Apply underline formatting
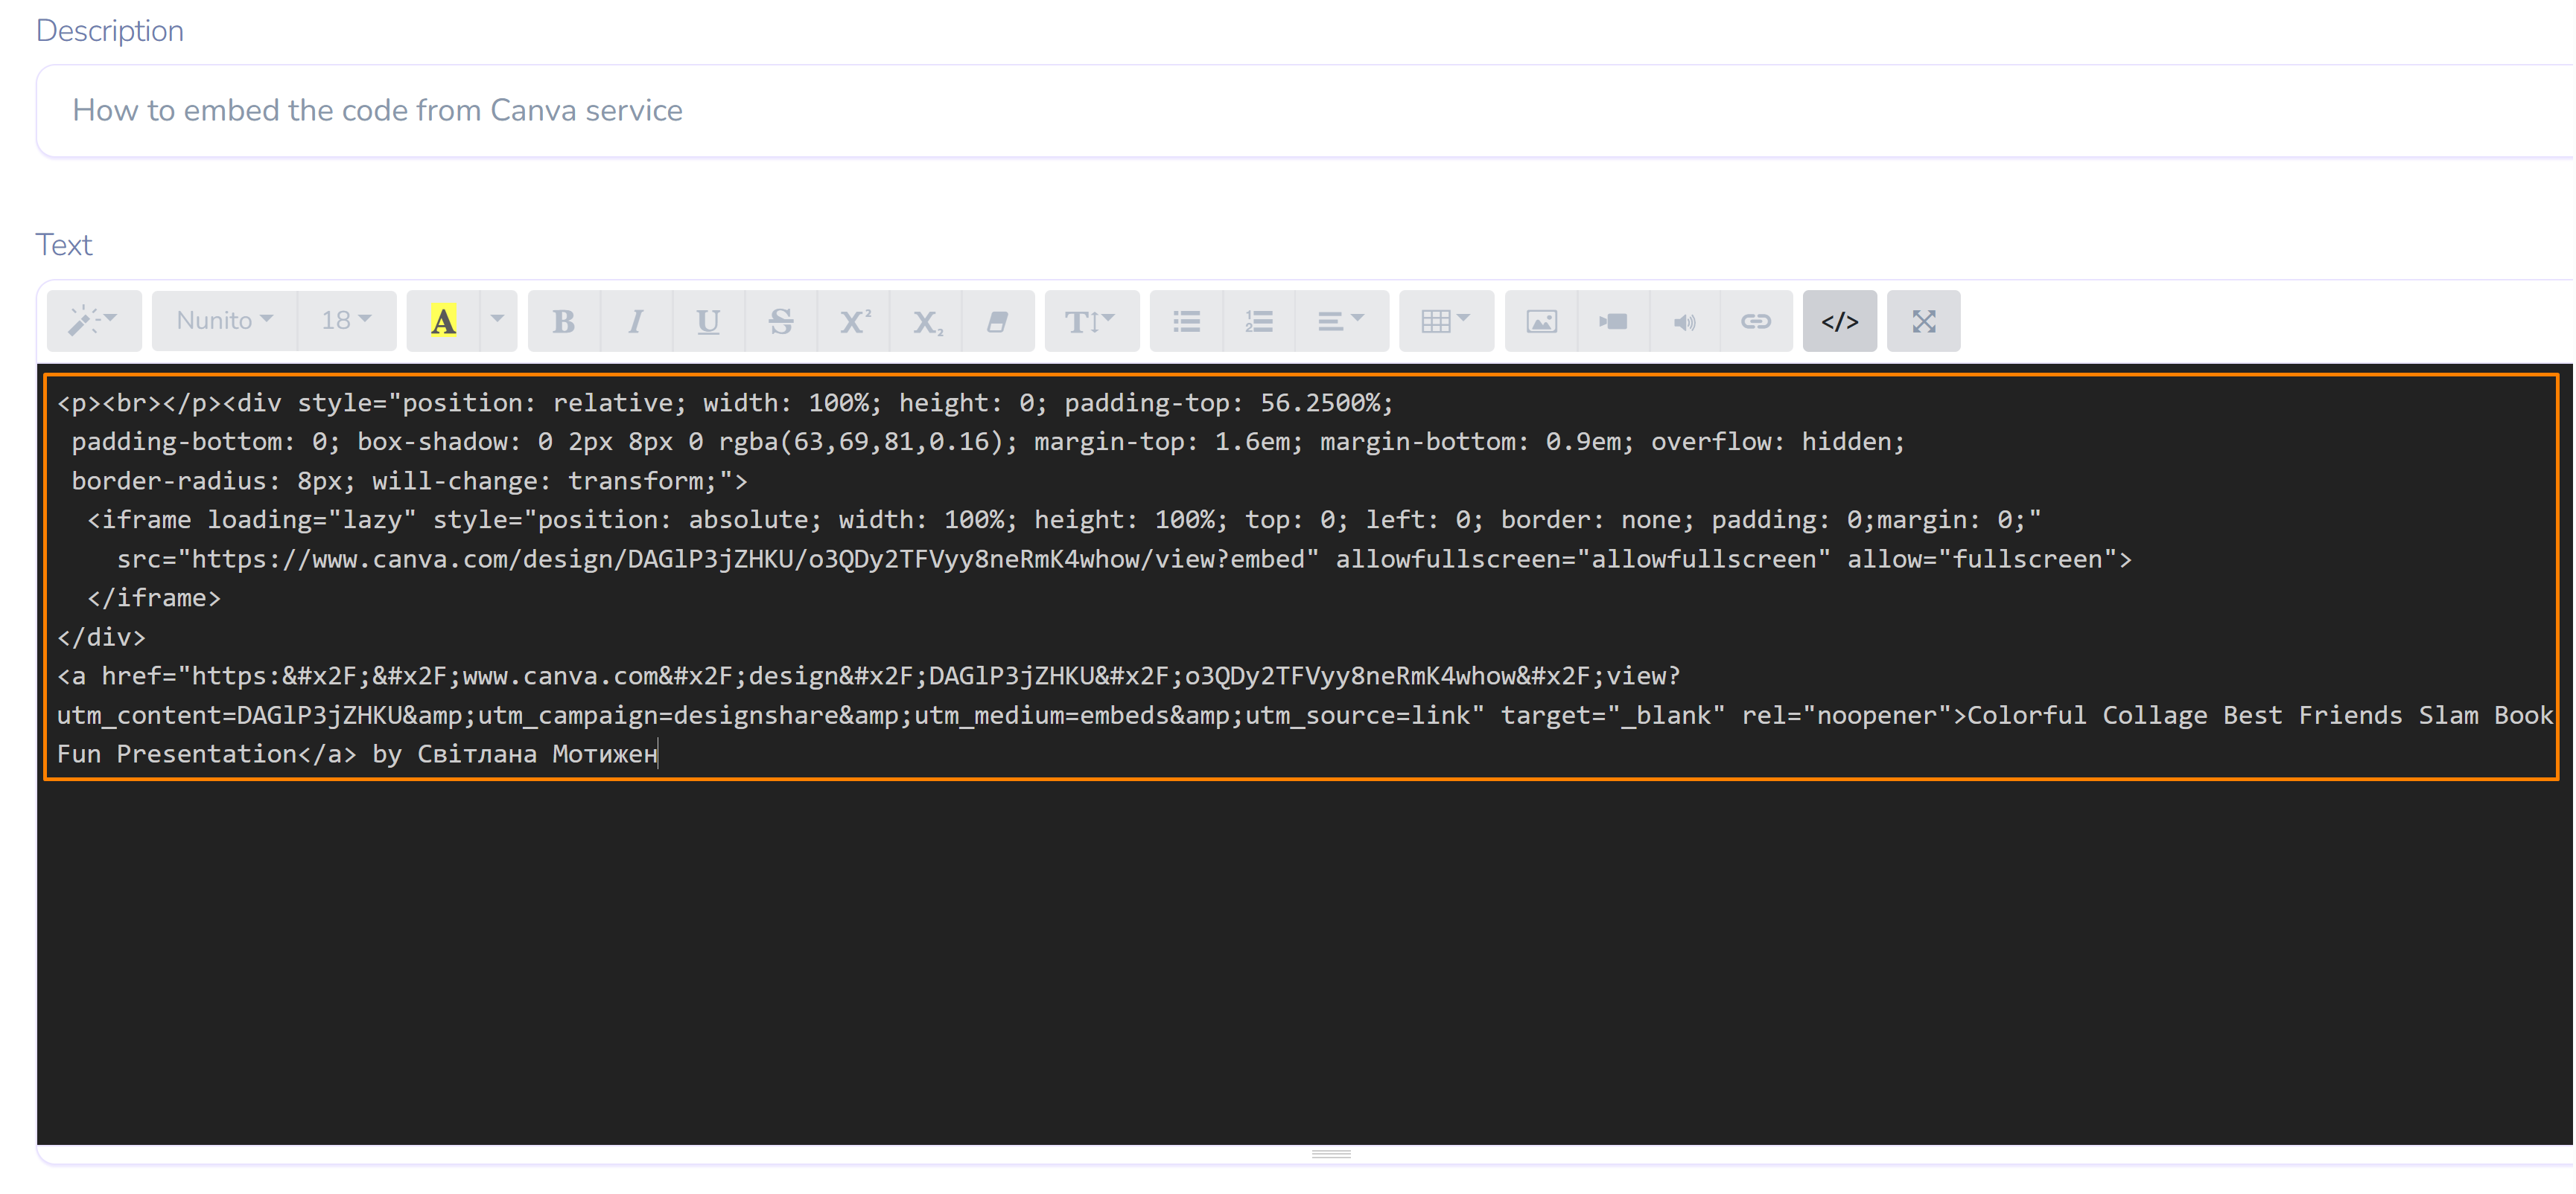Image resolution: width=2576 pixels, height=1194 pixels. 708,321
